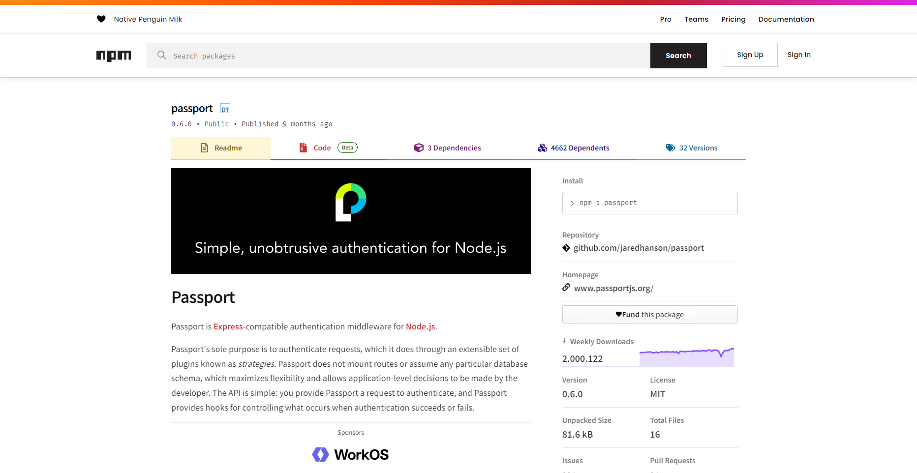Image resolution: width=917 pixels, height=473 pixels.
Task: Click the weekly downloads sparkline chart
Action: [x=687, y=357]
